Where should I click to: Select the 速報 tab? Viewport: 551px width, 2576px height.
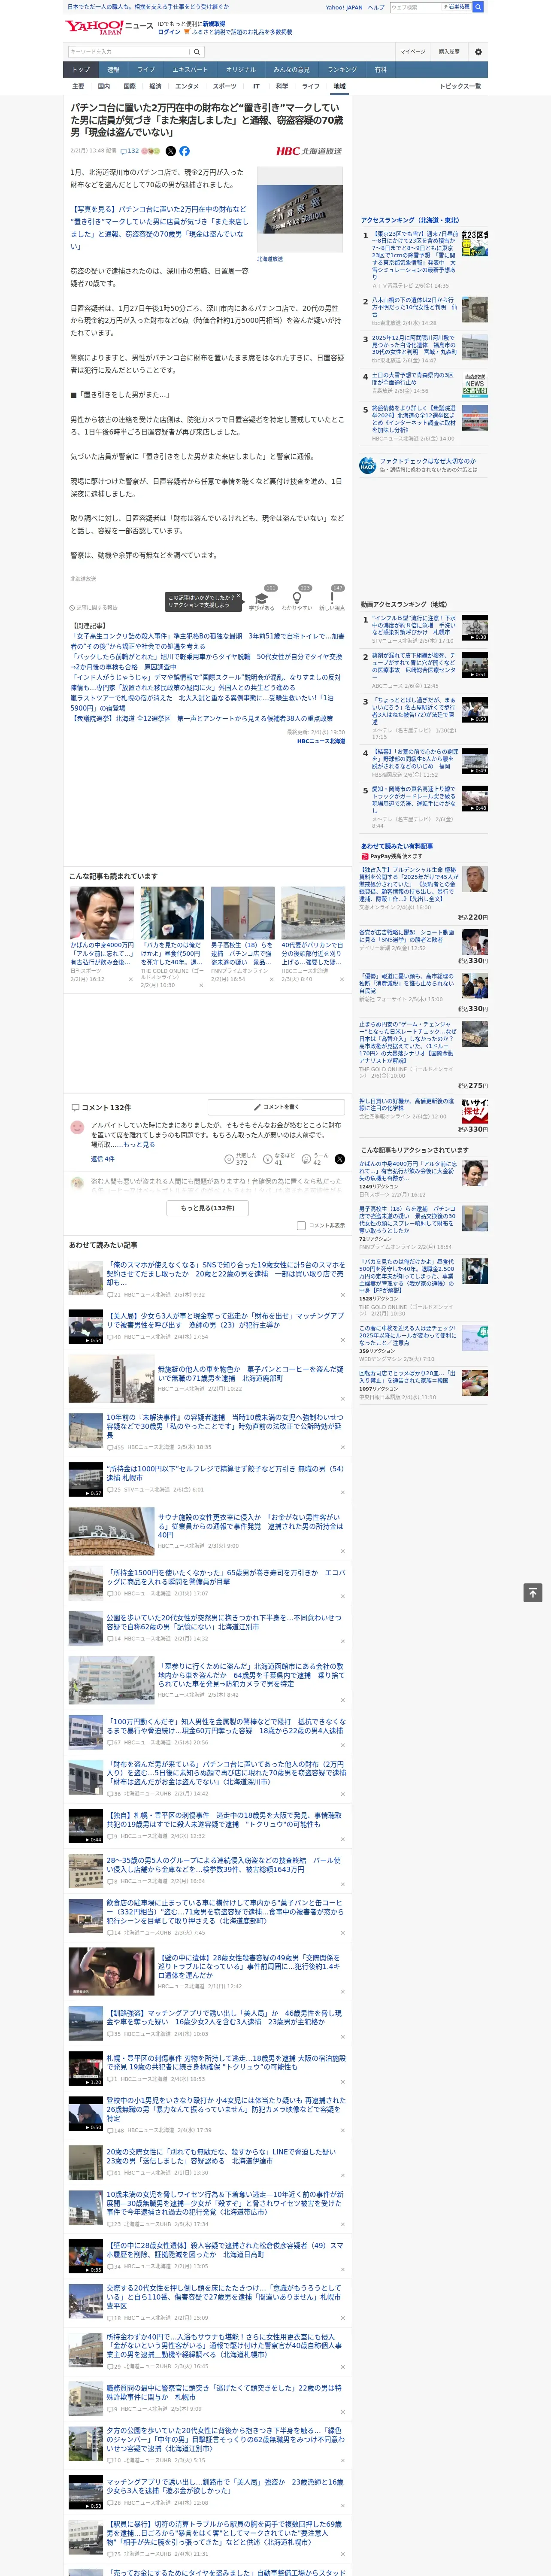(113, 70)
